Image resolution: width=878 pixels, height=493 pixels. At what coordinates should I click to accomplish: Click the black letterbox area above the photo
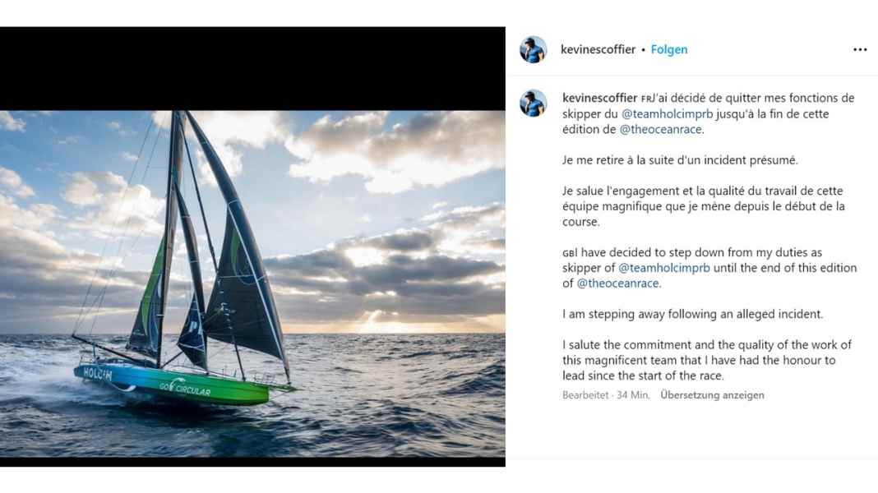point(247,66)
